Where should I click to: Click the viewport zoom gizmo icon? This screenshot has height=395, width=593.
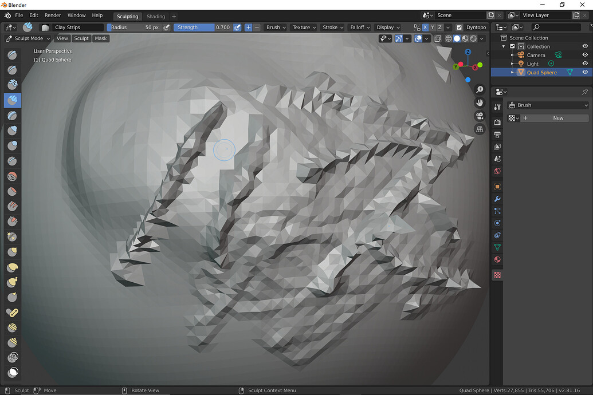[480, 89]
